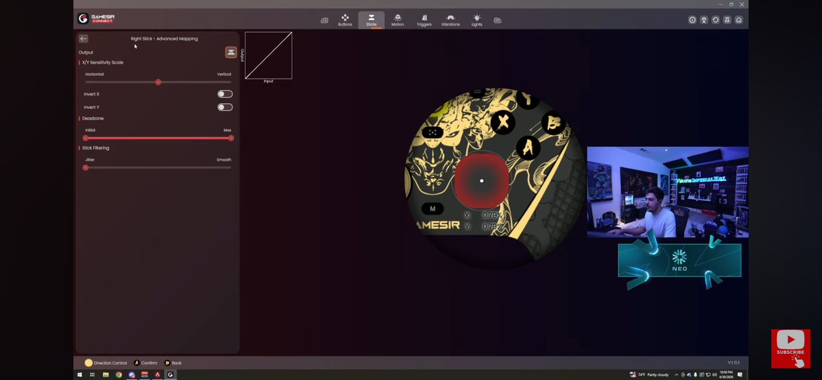Click the Direction Control hint
The height and width of the screenshot is (380, 822).
tap(106, 363)
